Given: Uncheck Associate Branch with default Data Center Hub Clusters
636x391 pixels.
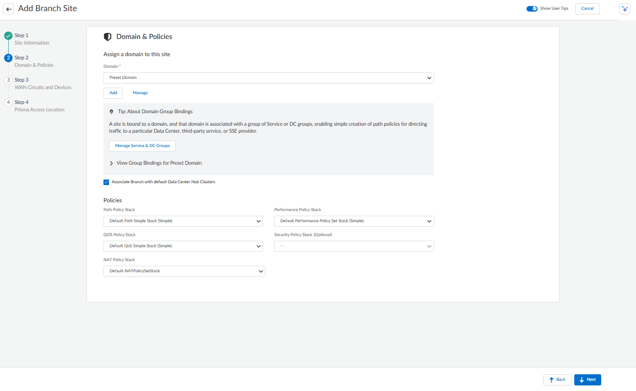Looking at the screenshot, I should pos(106,182).
